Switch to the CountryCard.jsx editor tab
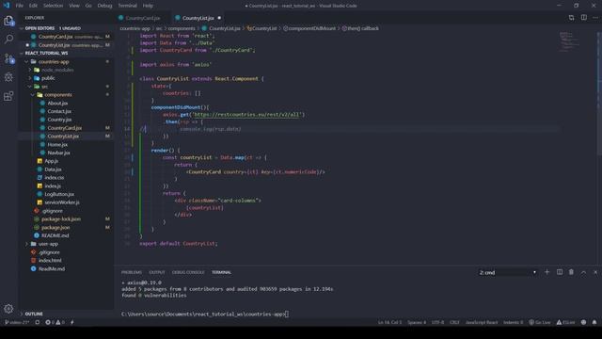The width and height of the screenshot is (602, 339). [x=142, y=18]
